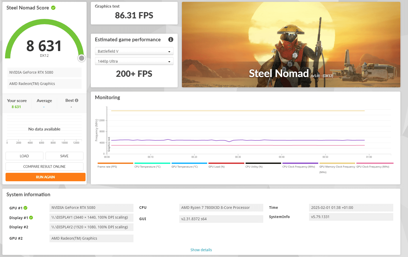
Task: Click the info icon next to Best
Action: click(x=77, y=100)
